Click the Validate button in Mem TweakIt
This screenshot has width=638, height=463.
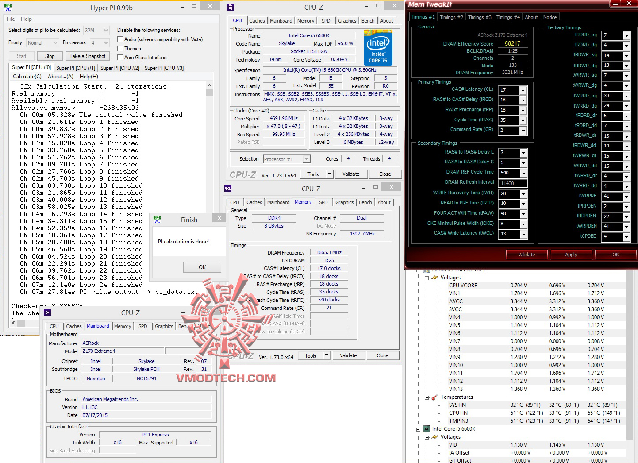click(527, 255)
